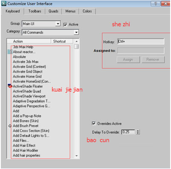Toggle the Overrides Active checkbox
The height and width of the screenshot is (169, 171).
pyautogui.click(x=94, y=124)
